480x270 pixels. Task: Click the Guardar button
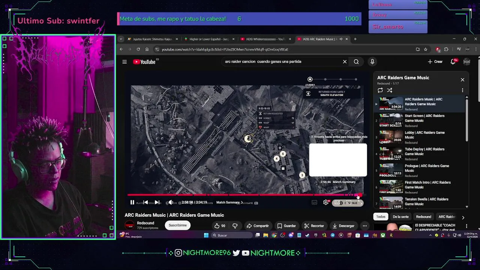tap(286, 226)
